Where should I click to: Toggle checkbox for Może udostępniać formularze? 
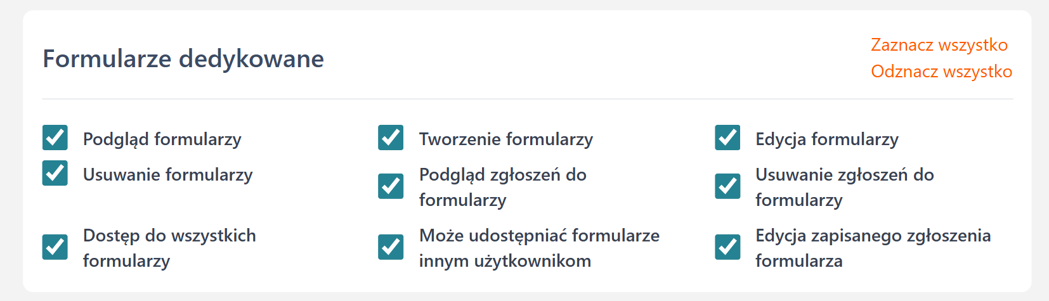pos(391,247)
